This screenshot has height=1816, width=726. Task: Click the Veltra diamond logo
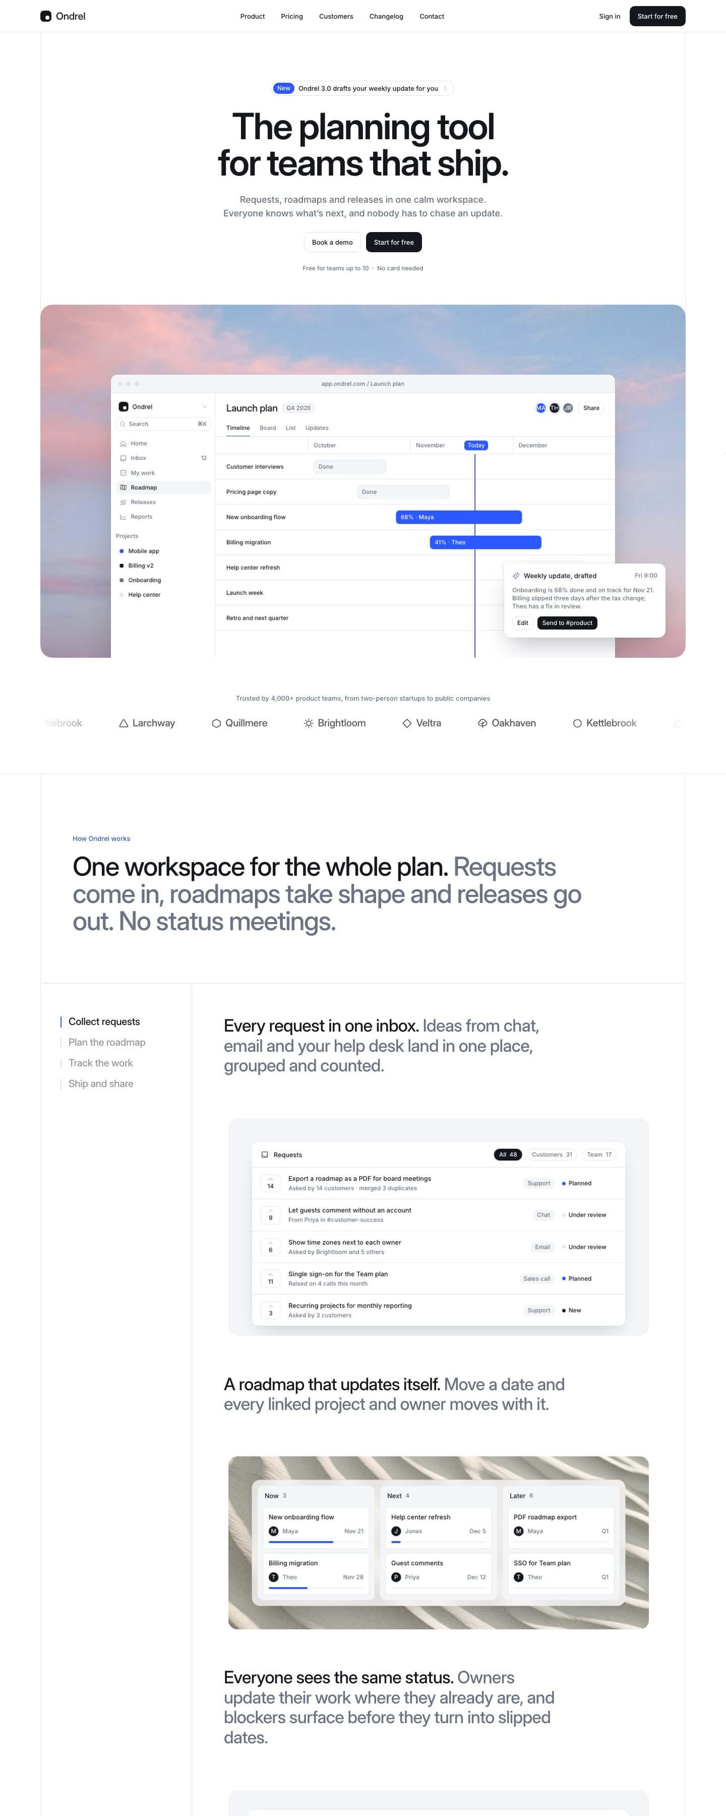pyautogui.click(x=407, y=723)
